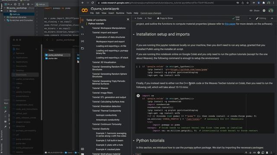Open Editing mode selector
Screen dimensions: 277x155
pyautogui.click(x=261, y=18)
